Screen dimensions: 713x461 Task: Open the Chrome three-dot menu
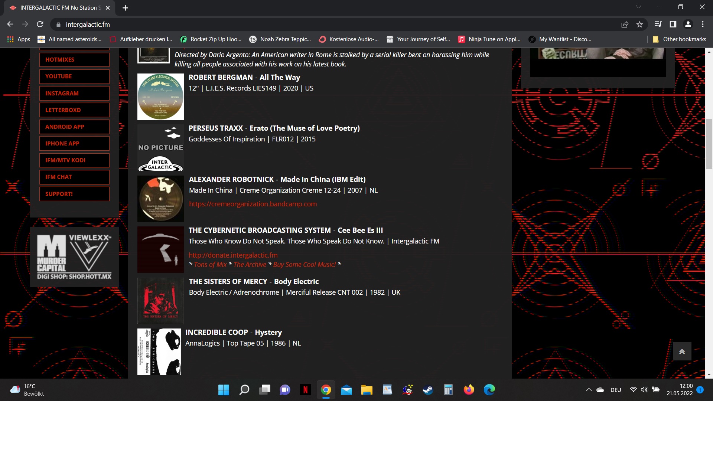click(x=703, y=24)
